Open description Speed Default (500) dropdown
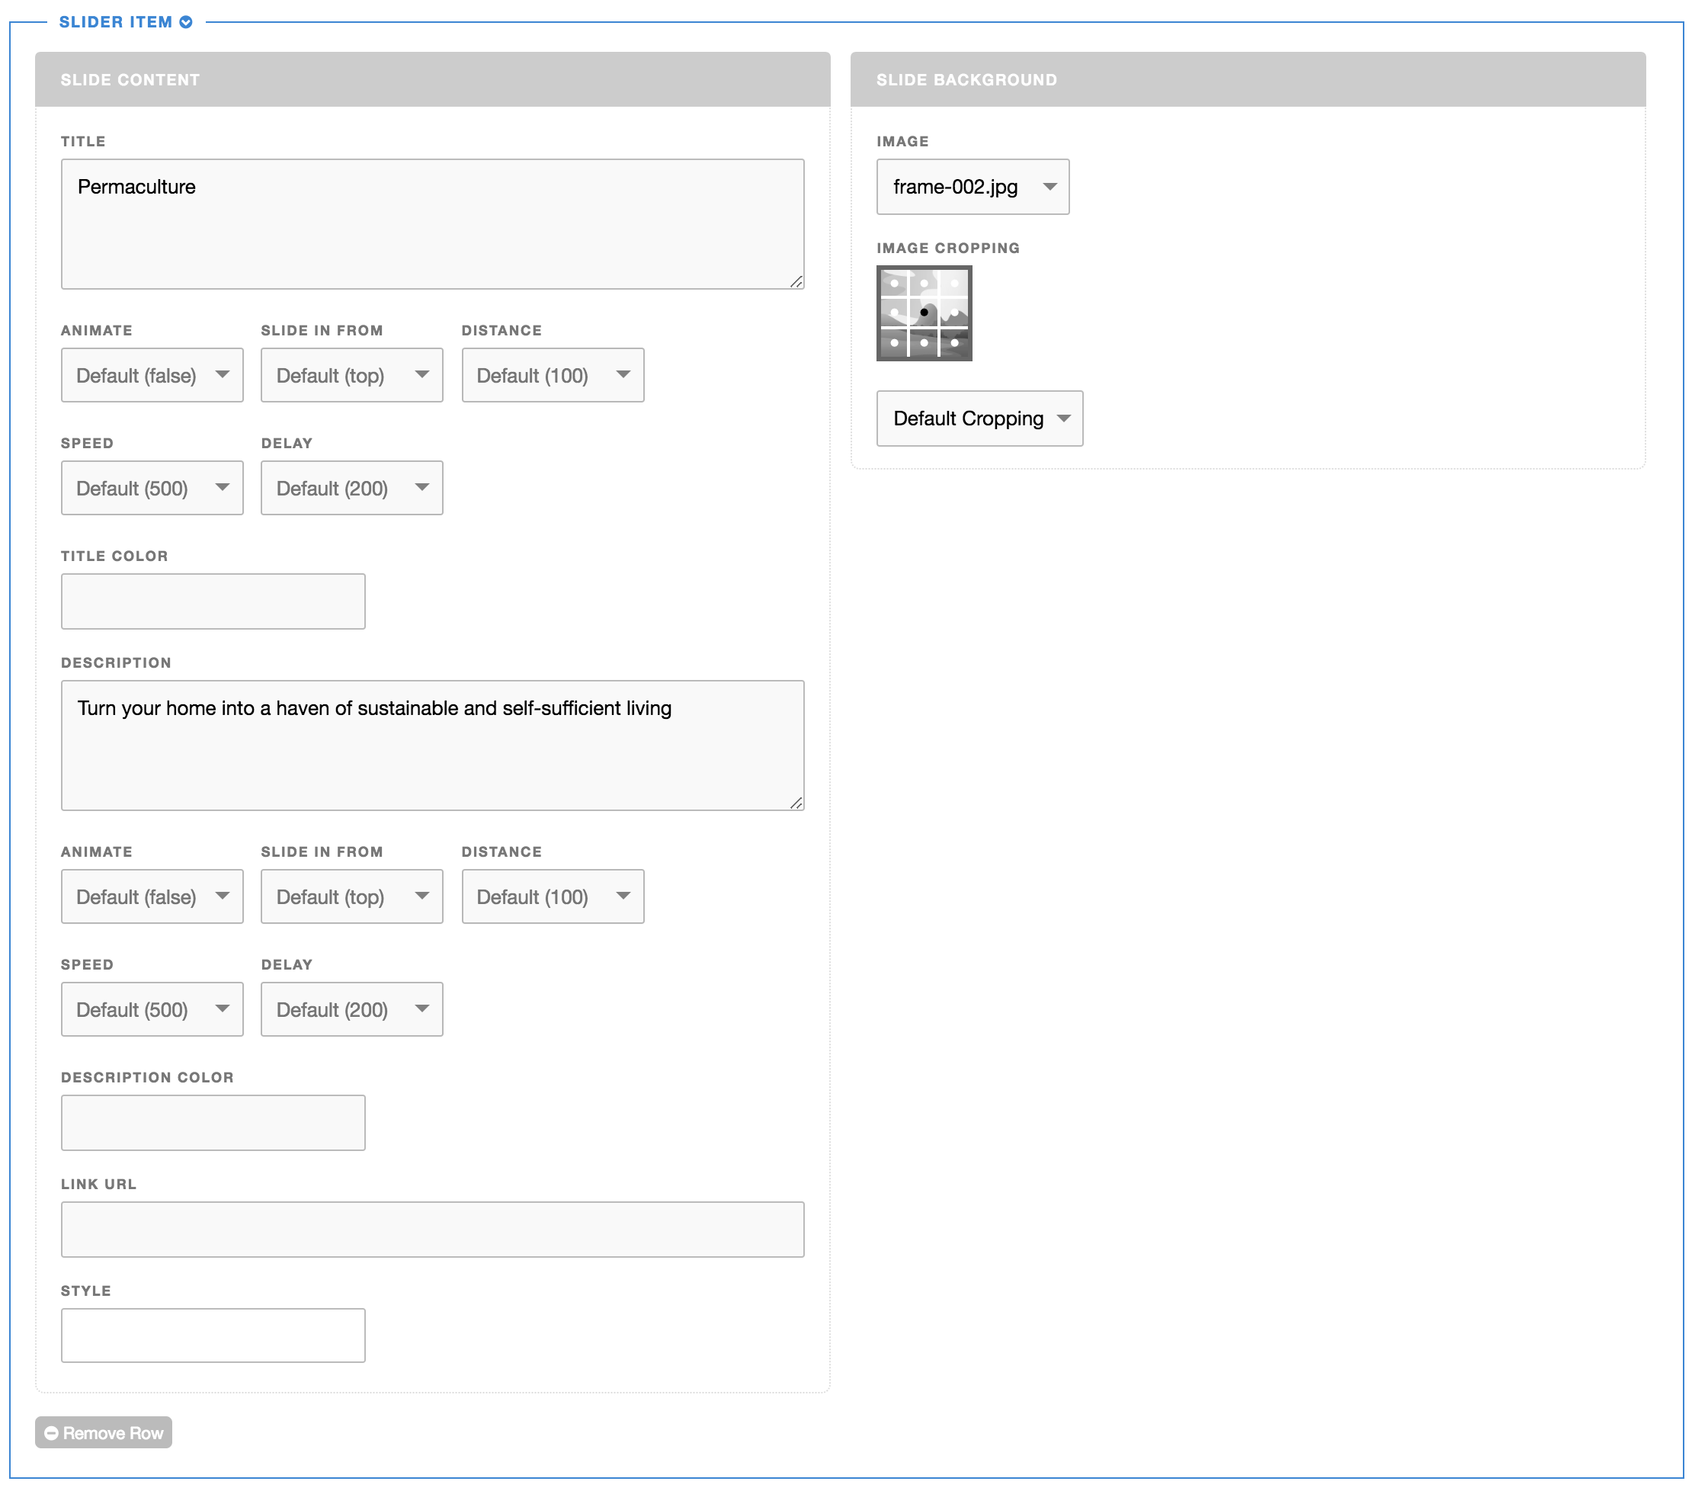Viewport: 1692px width, 1491px height. [x=152, y=1009]
